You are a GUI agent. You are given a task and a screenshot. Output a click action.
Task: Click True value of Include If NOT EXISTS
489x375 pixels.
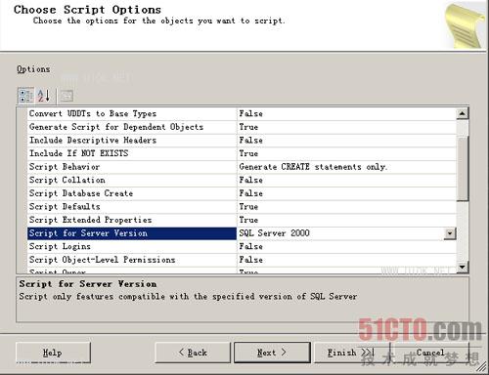coord(347,153)
